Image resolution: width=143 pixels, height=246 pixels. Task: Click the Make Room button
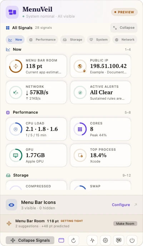pos(125,224)
